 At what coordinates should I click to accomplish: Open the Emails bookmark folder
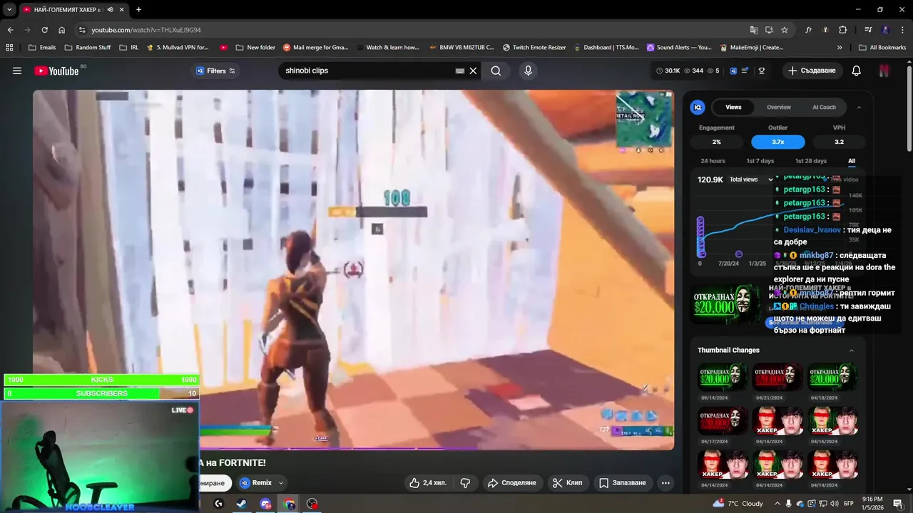pyautogui.click(x=41, y=48)
